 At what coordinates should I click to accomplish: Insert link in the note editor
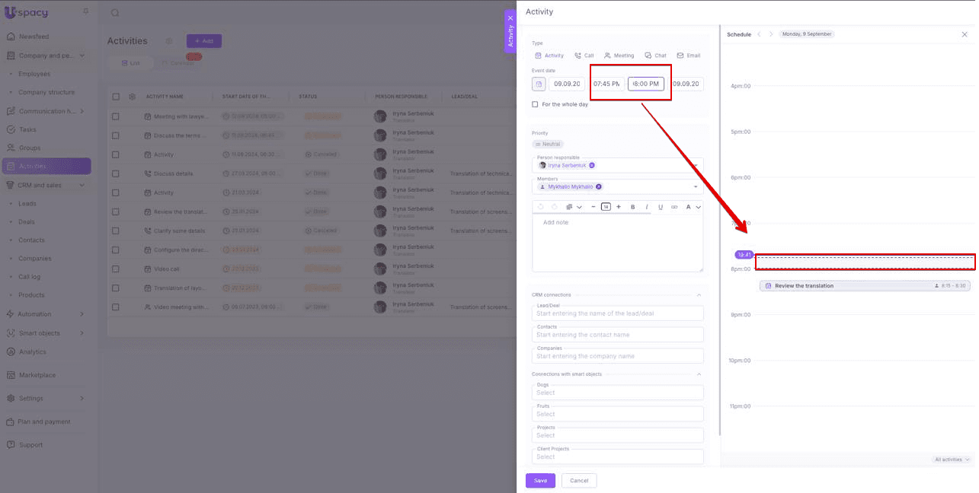(x=674, y=207)
